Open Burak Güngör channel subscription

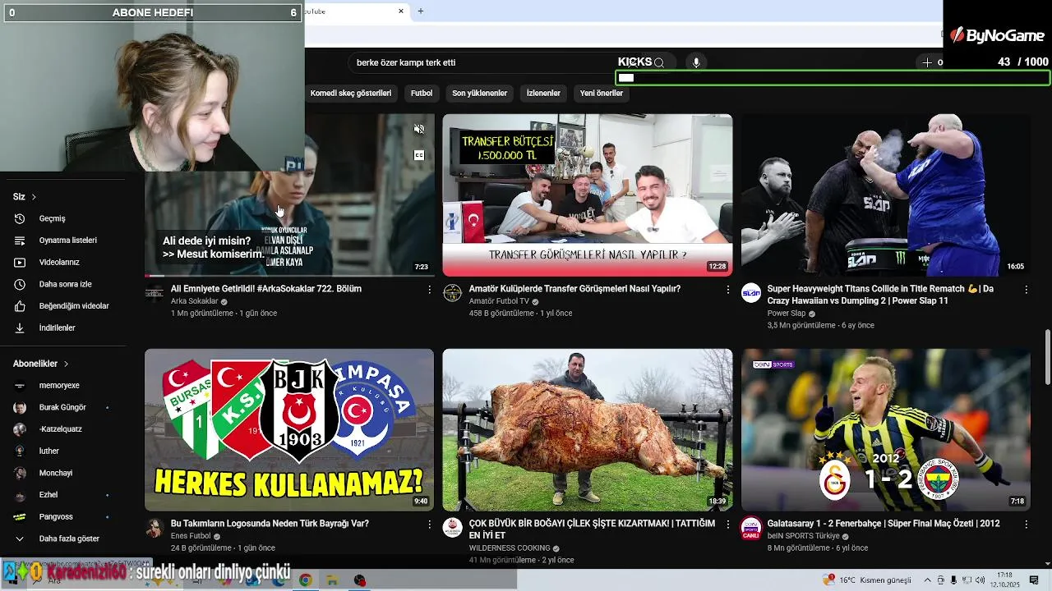pos(62,407)
